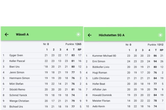Image resolution: width=166 pixels, height=110 pixels.
Task: Select Howald Dominik in Höchstetten list
Action: 125,95
